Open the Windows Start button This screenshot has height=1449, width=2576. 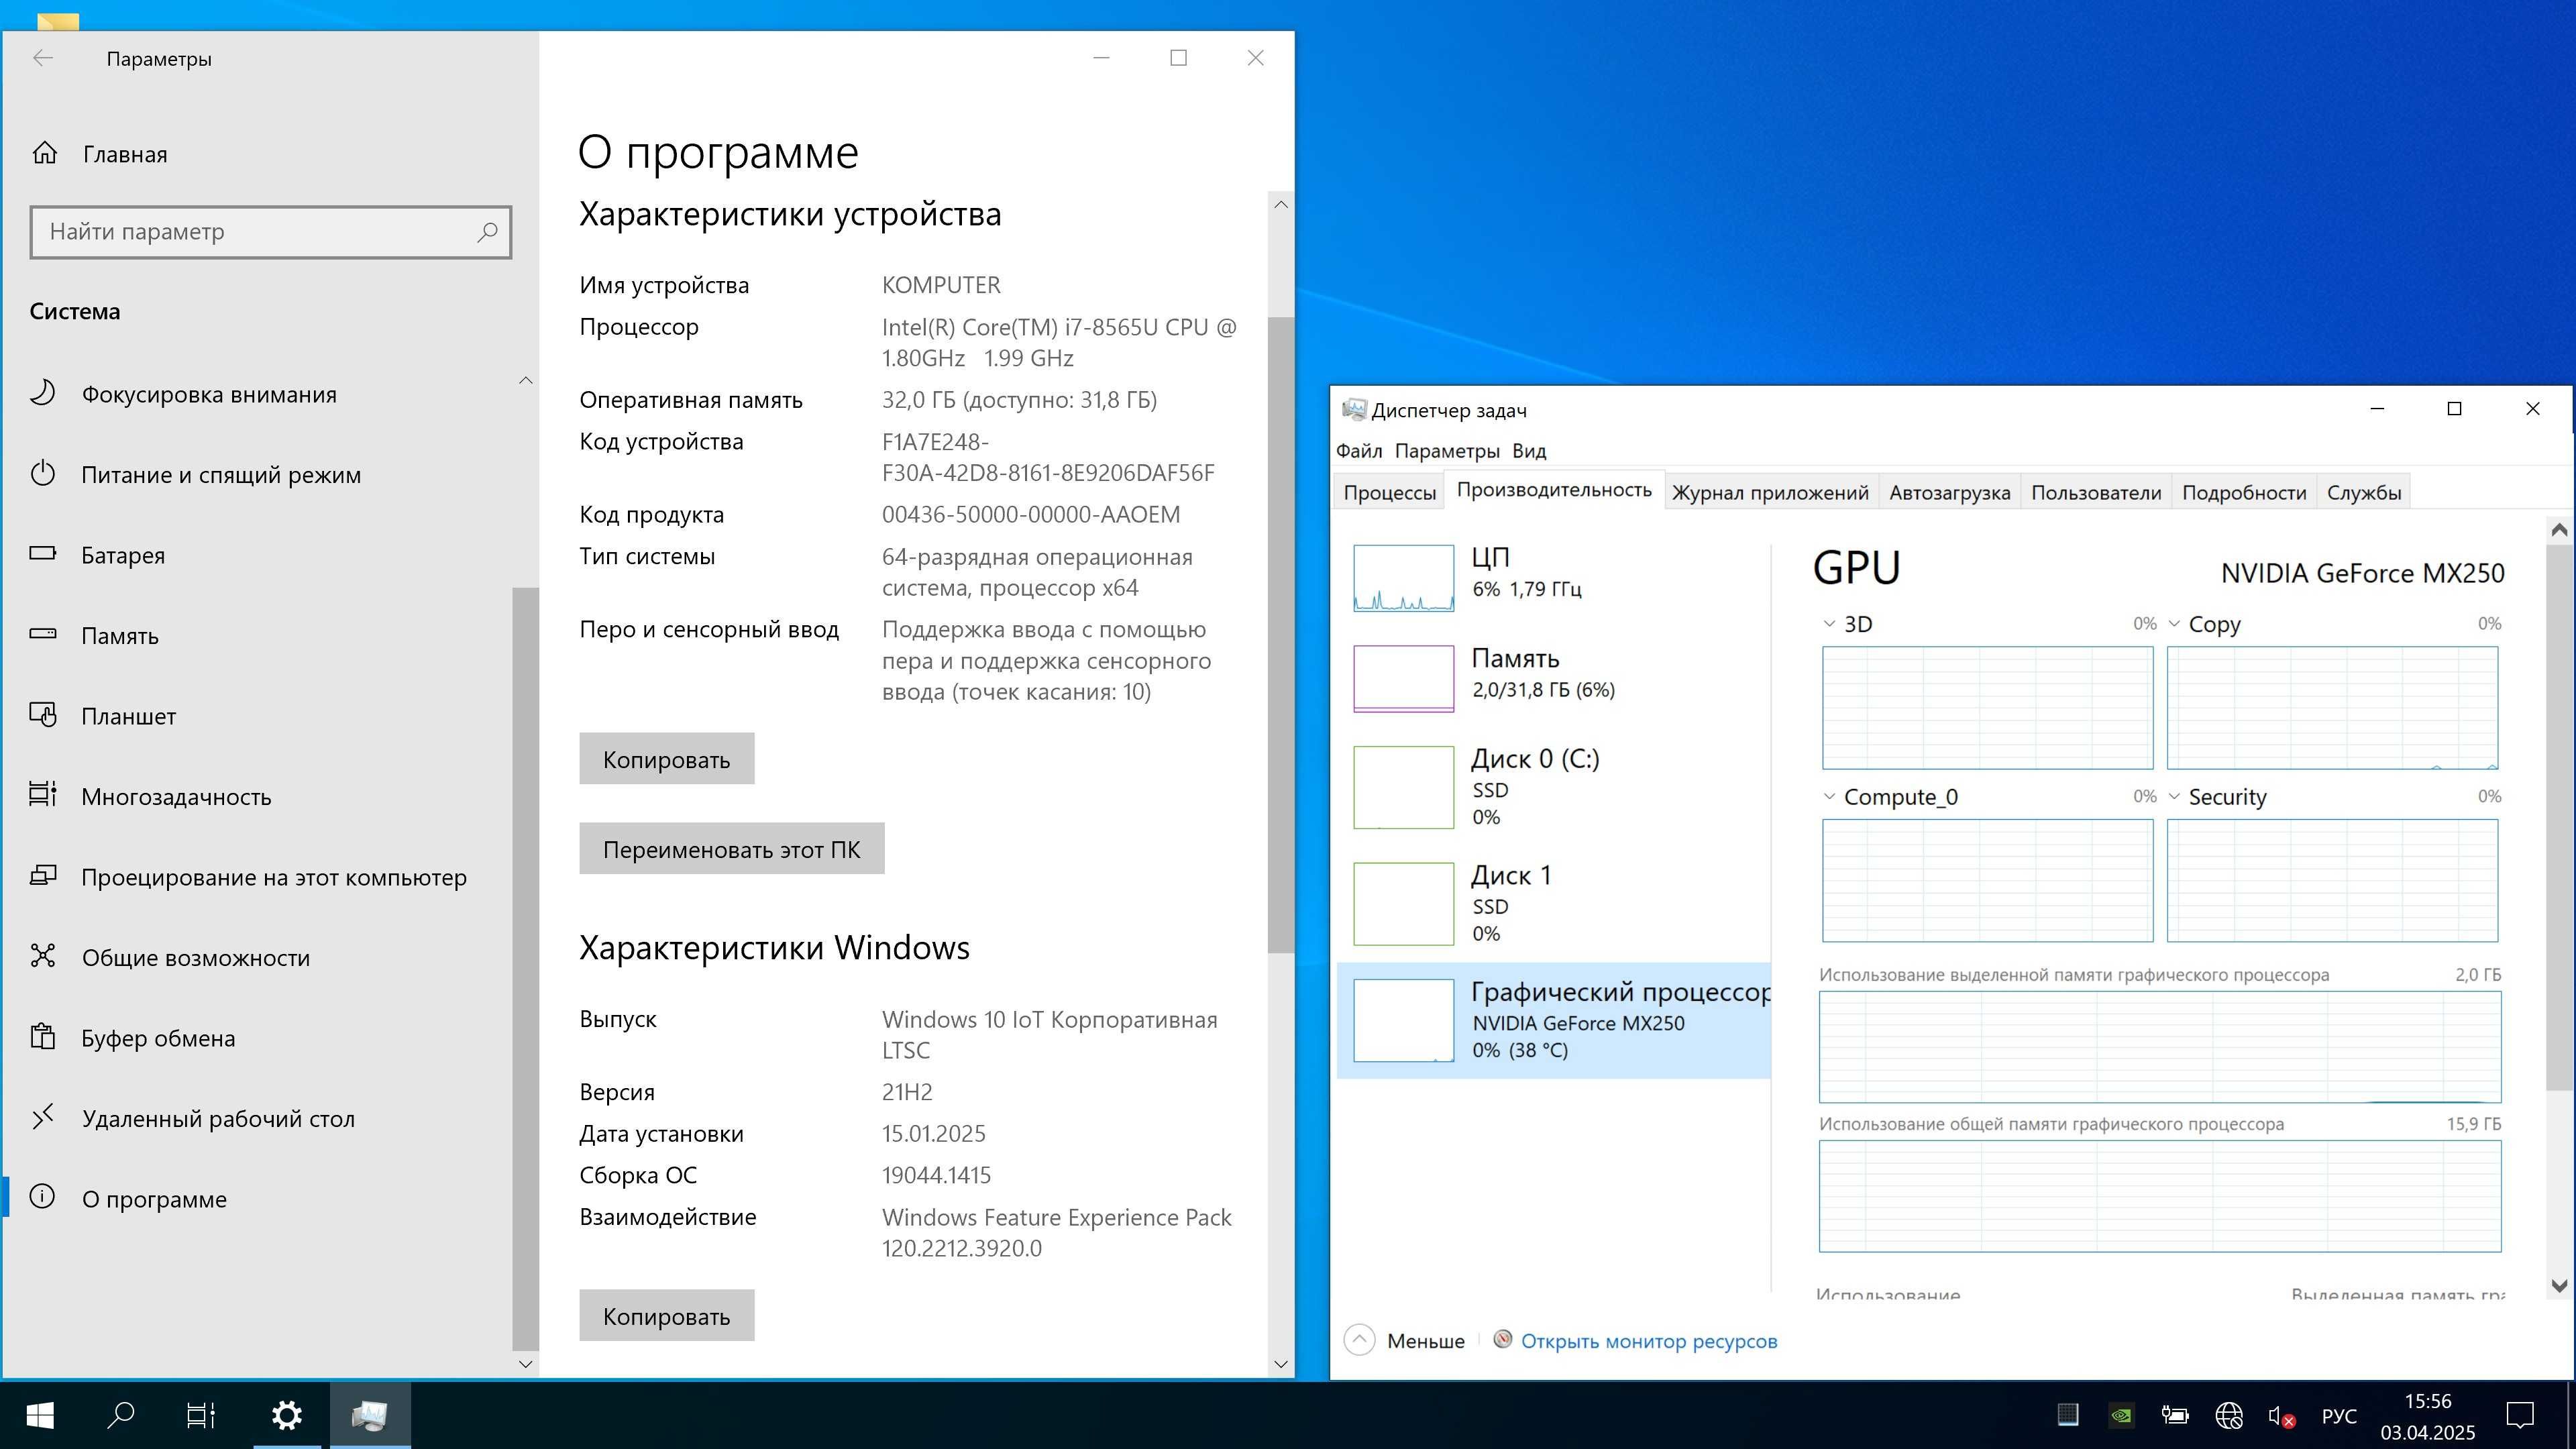coord(40,1415)
